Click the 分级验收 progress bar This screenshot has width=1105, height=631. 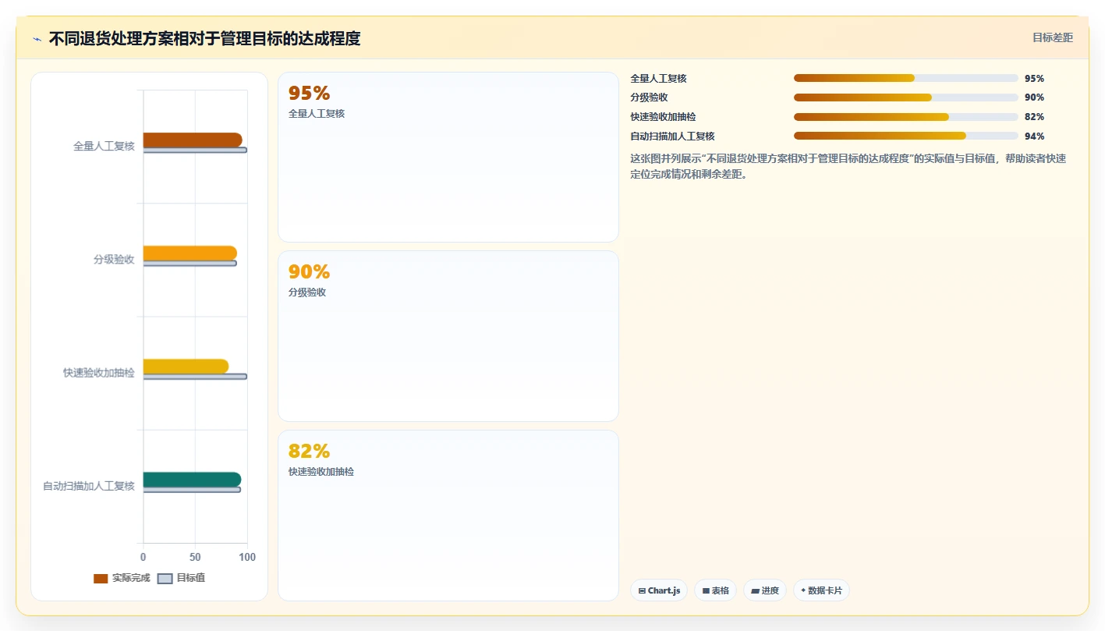coord(905,97)
